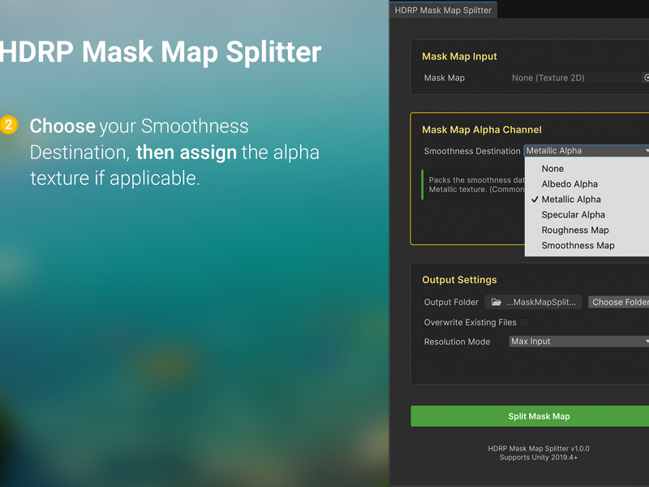Click the green Split Mask Map button

(x=530, y=416)
